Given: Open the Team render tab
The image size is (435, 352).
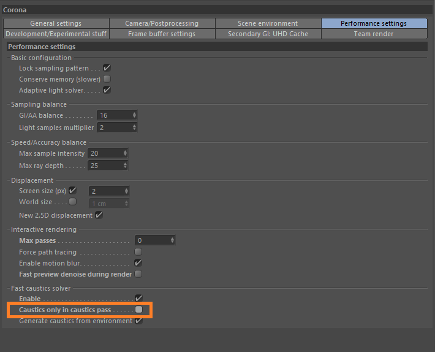Looking at the screenshot, I should pos(374,34).
